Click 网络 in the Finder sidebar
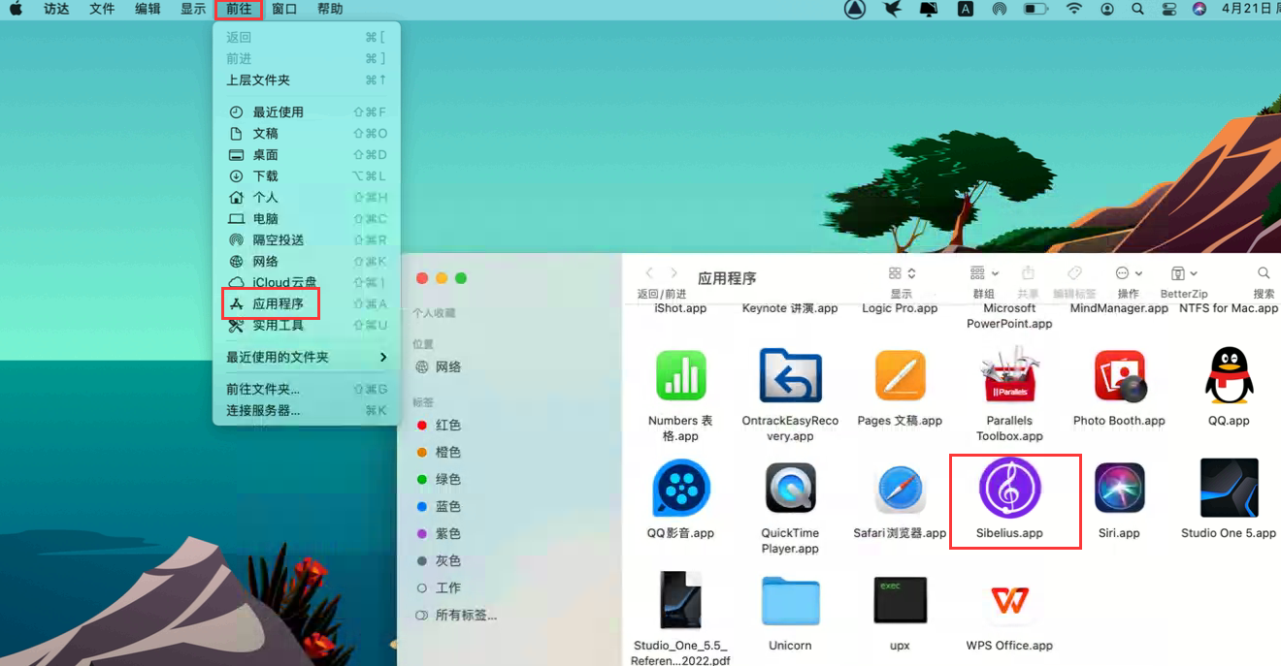 [447, 366]
